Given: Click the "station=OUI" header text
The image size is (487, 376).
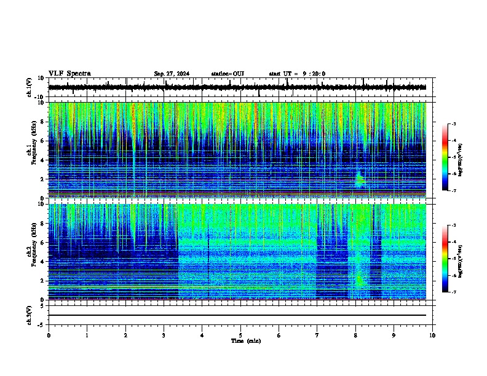Looking at the screenshot, I should pyautogui.click(x=228, y=74).
